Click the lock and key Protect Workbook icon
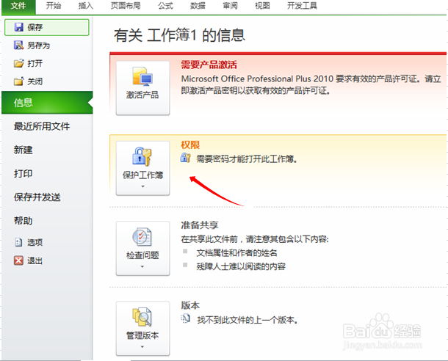Viewport: 448px width, 361px height. [142, 156]
